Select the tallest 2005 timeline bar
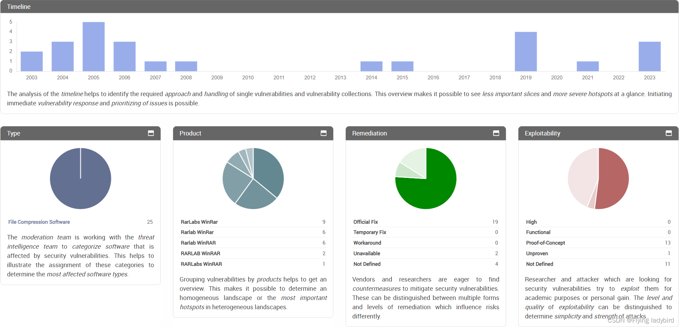Image resolution: width=679 pixels, height=327 pixels. [94, 47]
